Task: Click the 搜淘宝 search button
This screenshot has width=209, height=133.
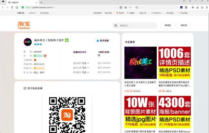Action: coord(168,25)
